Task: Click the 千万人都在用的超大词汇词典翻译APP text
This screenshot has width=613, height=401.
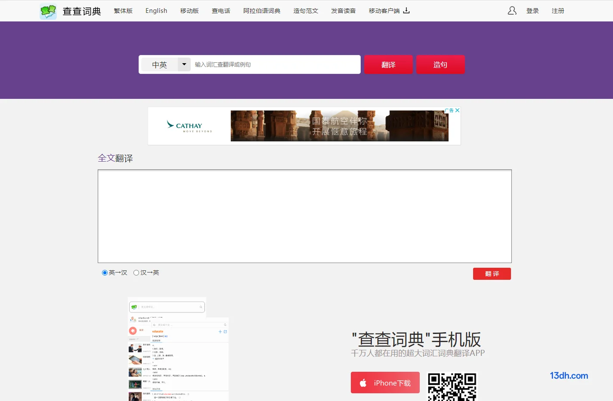Action: 418,353
